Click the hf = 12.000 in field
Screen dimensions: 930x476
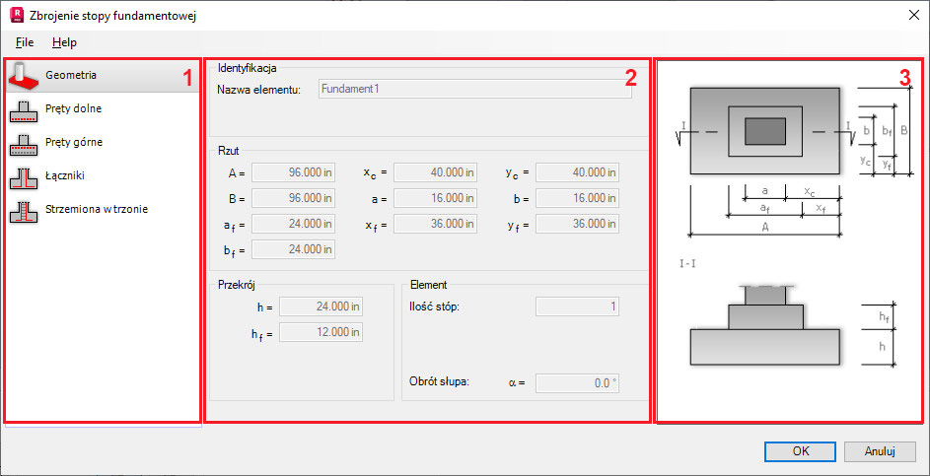(x=321, y=332)
